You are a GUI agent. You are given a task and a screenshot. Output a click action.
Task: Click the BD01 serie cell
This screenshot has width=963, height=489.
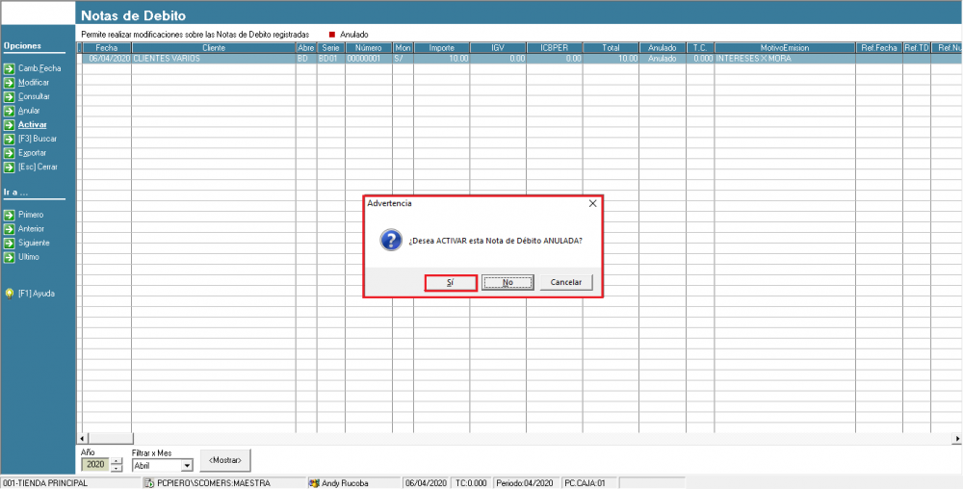331,59
